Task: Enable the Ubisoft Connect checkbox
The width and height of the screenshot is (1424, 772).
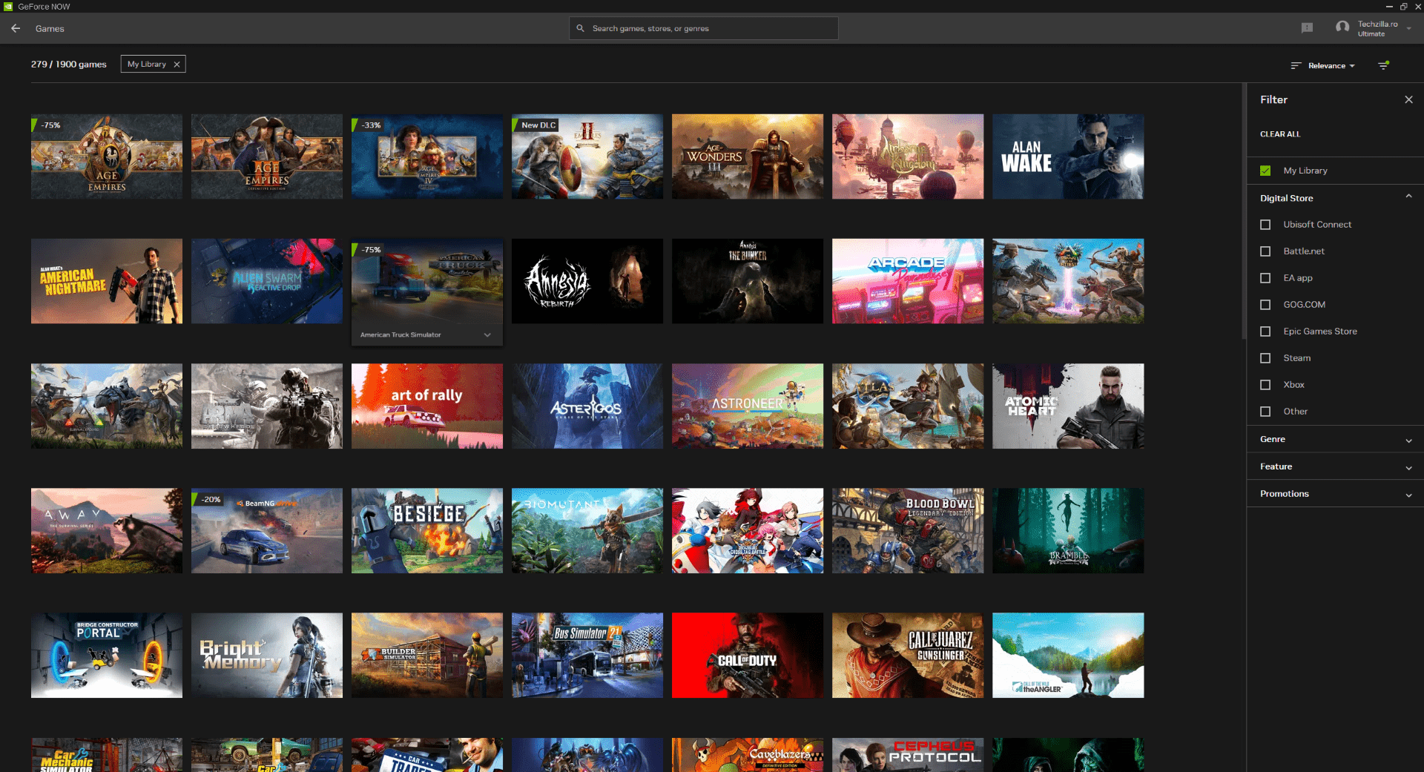Action: click(1265, 225)
